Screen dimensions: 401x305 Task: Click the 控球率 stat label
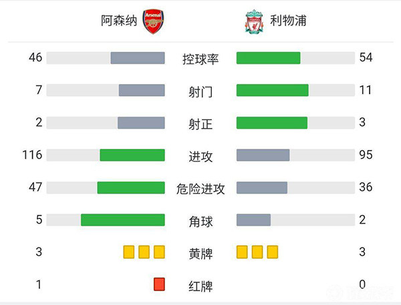click(x=200, y=59)
